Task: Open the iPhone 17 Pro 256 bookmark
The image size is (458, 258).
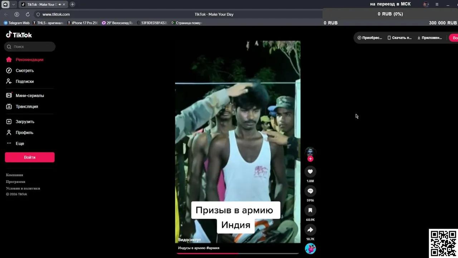Action: click(83, 23)
